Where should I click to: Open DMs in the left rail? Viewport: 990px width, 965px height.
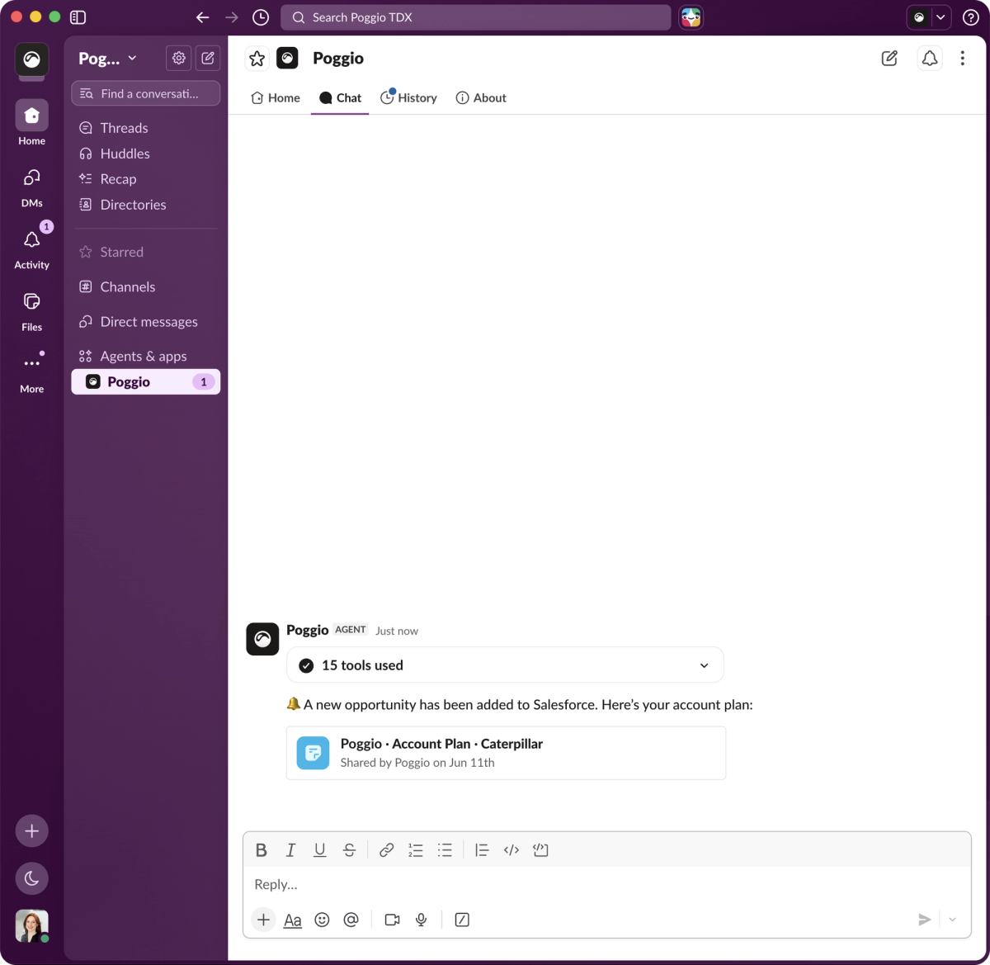tap(31, 187)
